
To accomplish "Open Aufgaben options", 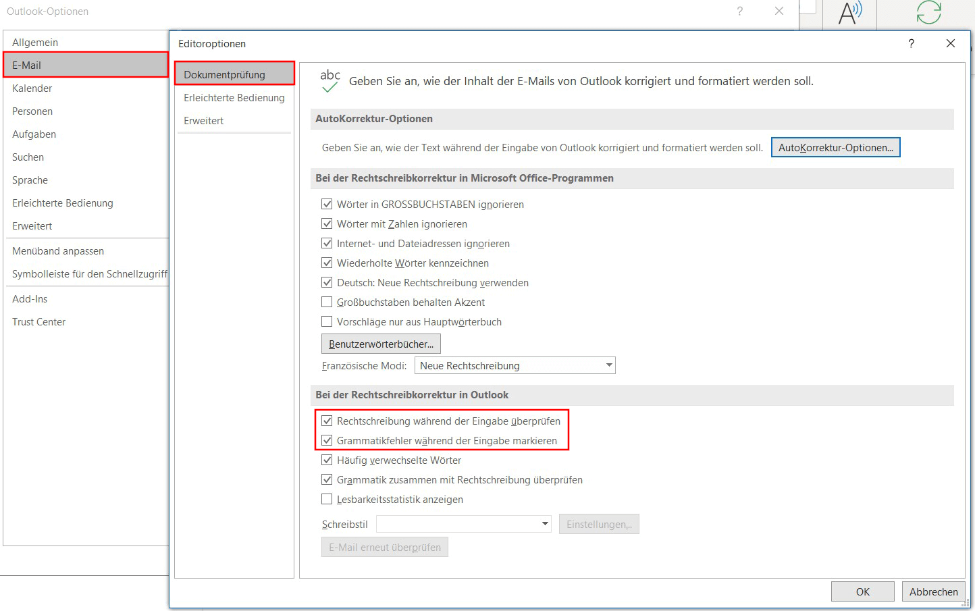I will pos(86,134).
